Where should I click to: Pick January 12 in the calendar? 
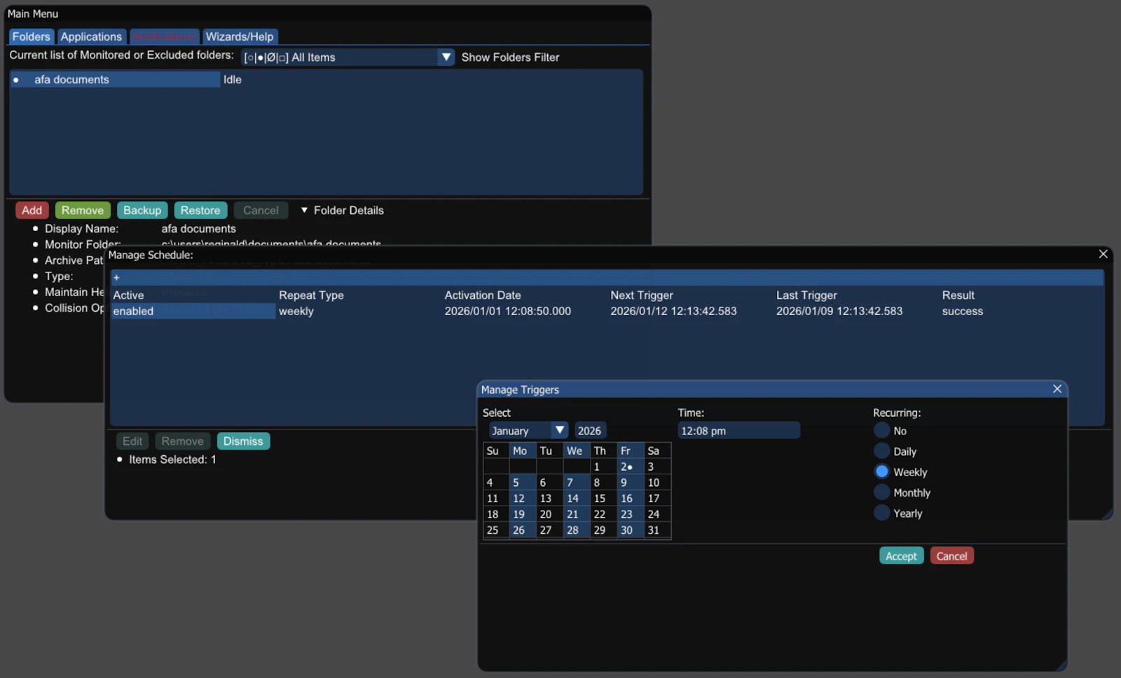523,499
